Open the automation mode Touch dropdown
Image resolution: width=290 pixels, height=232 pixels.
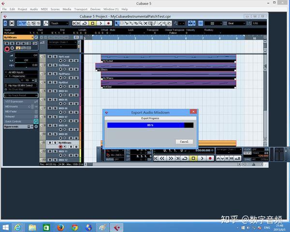(x=59, y=23)
